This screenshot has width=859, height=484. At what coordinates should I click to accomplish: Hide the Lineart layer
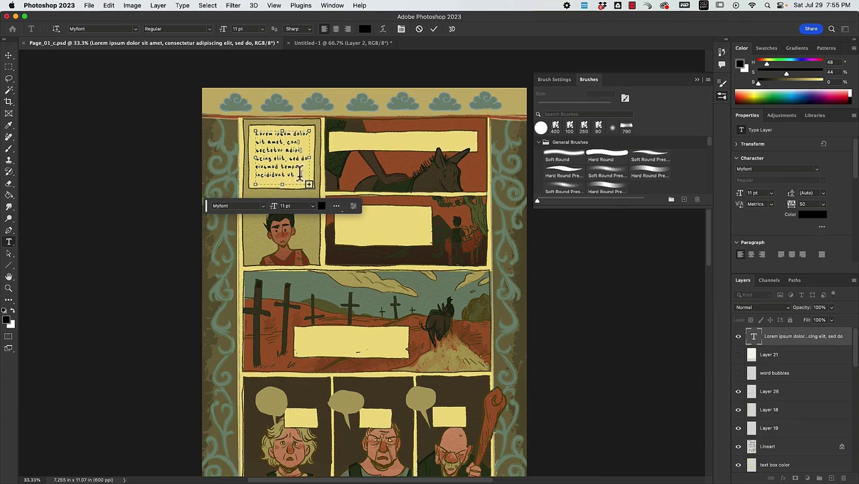[x=738, y=446]
